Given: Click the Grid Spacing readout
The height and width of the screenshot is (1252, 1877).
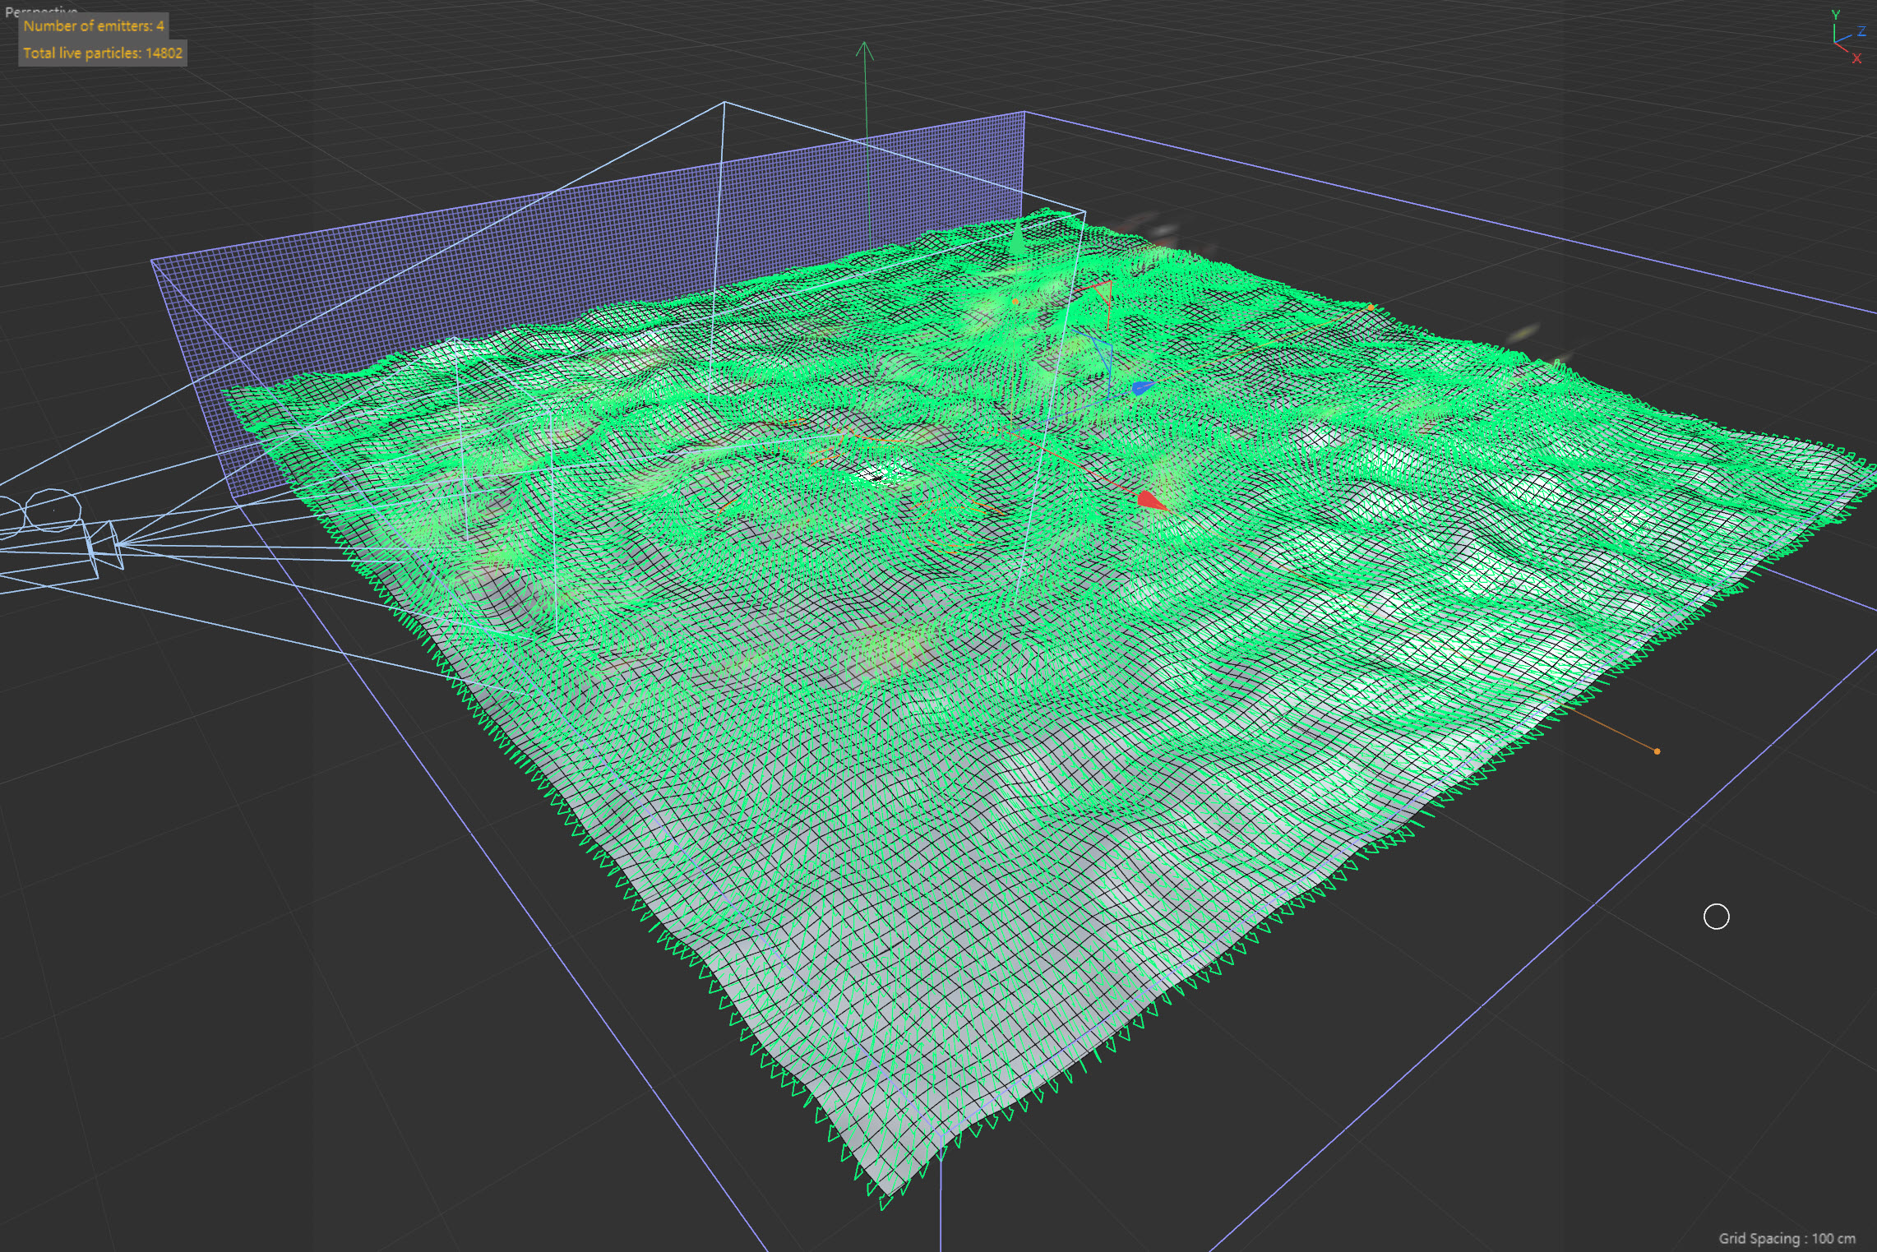Looking at the screenshot, I should coord(1787,1238).
